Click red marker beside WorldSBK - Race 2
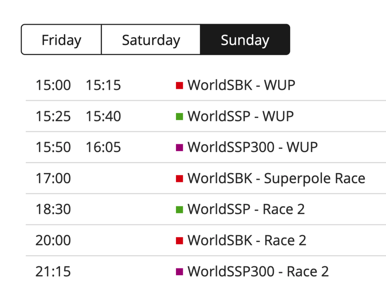This screenshot has width=386, height=296. (179, 241)
